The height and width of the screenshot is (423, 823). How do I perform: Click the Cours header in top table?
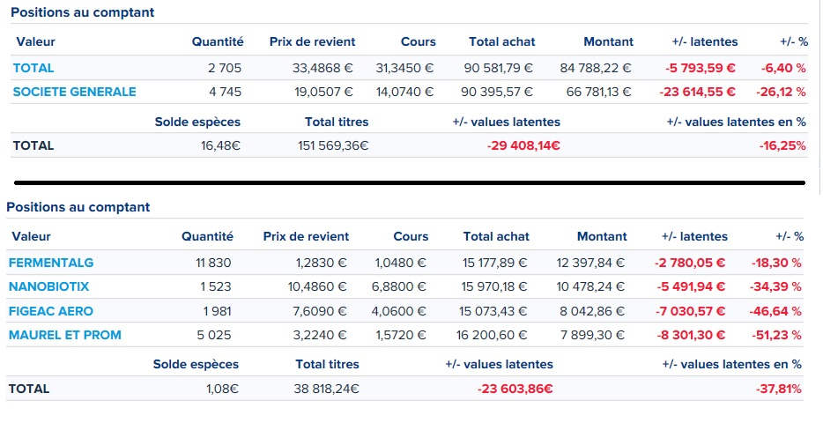click(x=419, y=41)
